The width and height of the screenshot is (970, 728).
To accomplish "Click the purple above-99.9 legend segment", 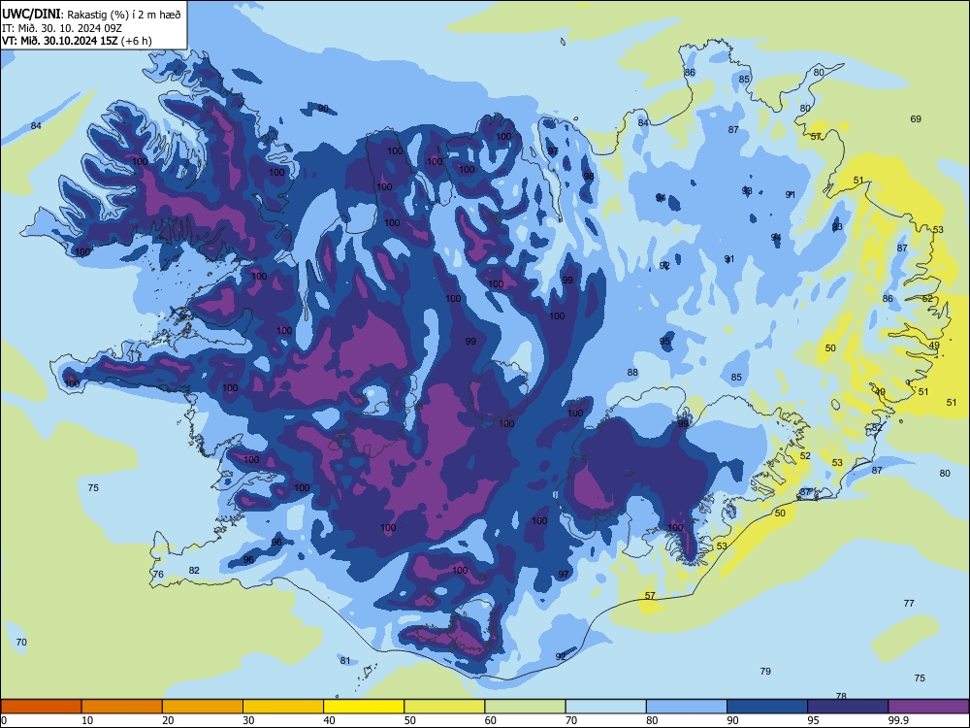I will (x=928, y=707).
